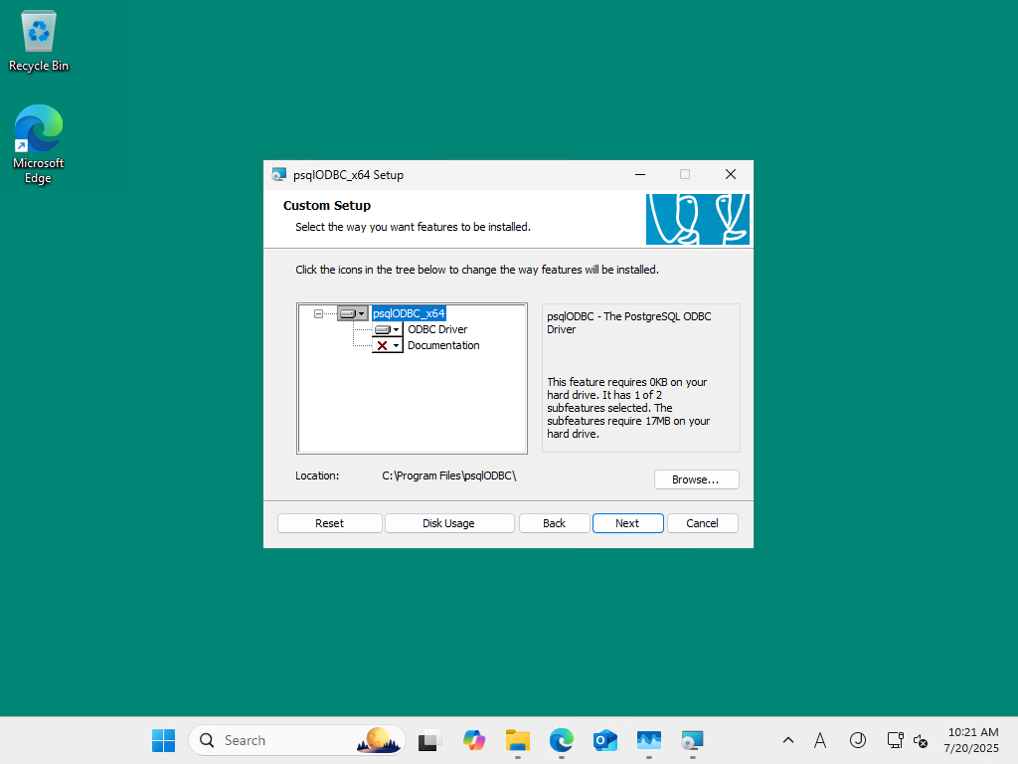Click the search highlight image in taskbar

[x=379, y=740]
